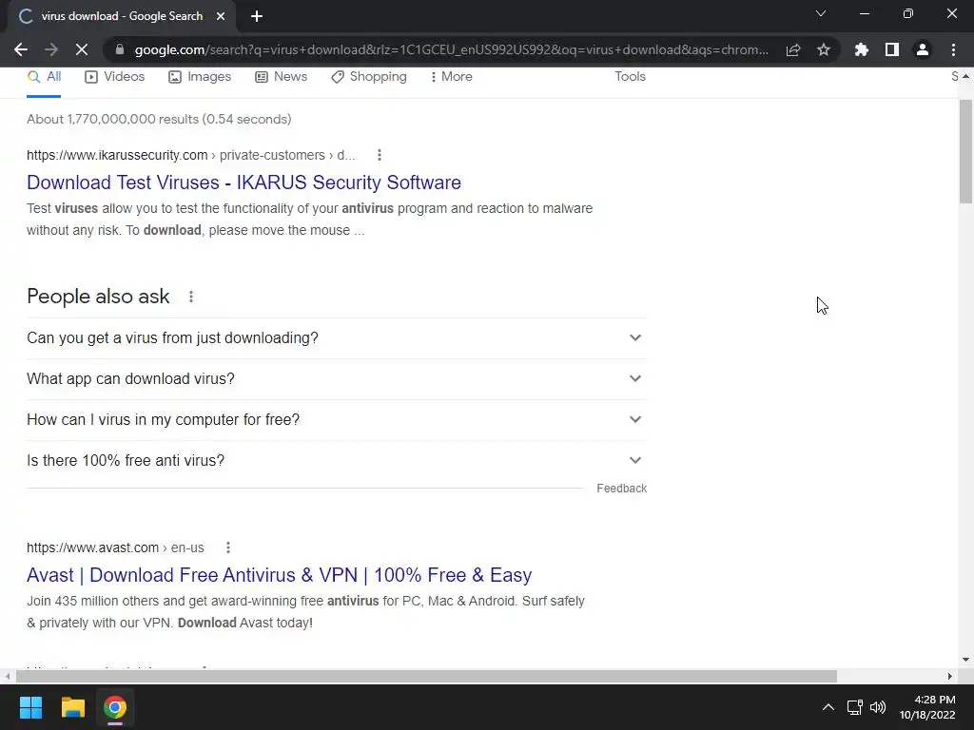Open the tab search dropdown arrow
The width and height of the screenshot is (974, 730).
[821, 13]
